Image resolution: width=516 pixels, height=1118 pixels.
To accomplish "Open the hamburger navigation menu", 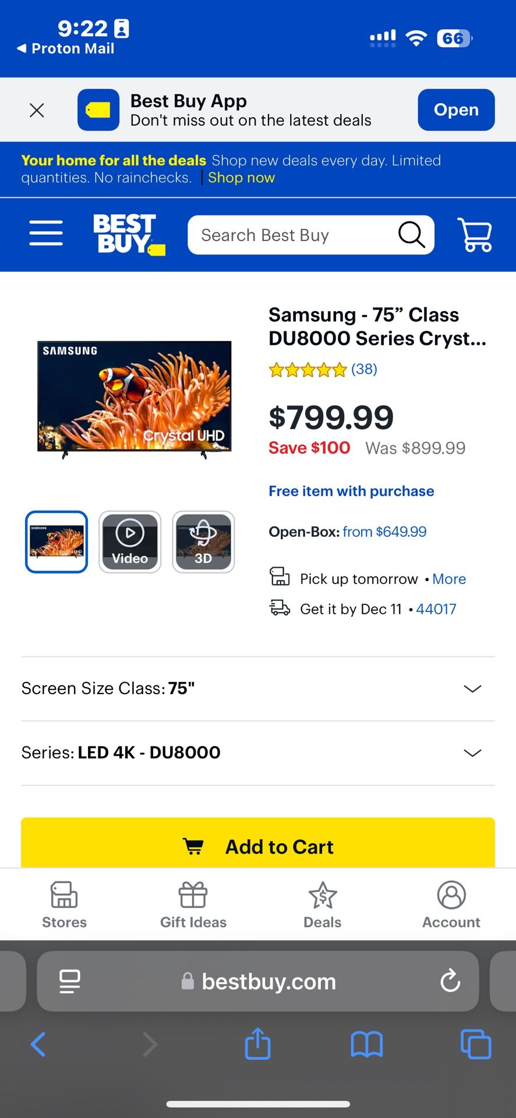I will 46,233.
